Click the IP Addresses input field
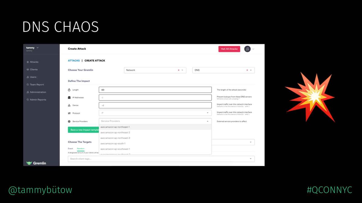 click(x=155, y=97)
